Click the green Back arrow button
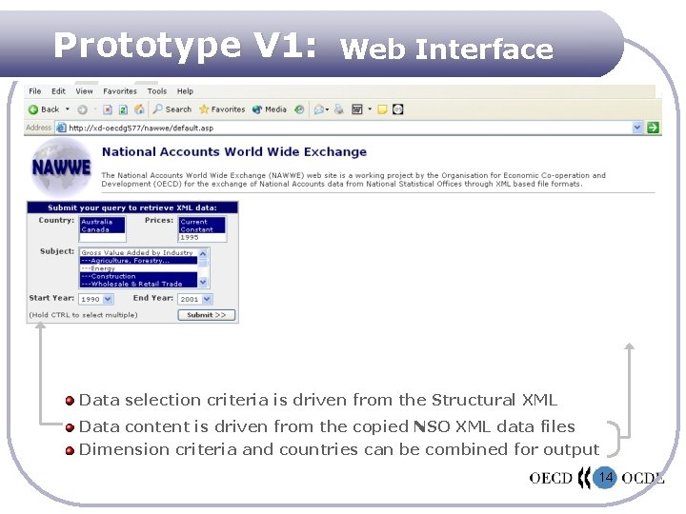686x514 pixels. click(x=33, y=109)
